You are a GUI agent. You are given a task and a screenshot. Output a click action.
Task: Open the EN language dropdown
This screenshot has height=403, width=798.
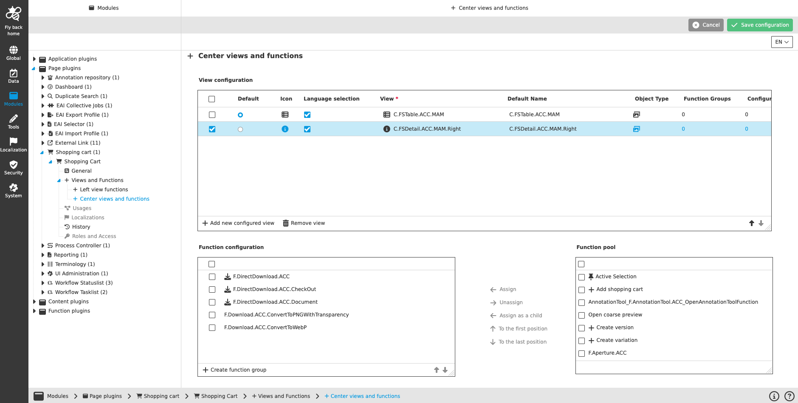pyautogui.click(x=781, y=42)
